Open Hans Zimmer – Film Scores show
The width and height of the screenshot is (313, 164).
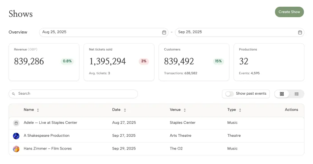(48, 149)
